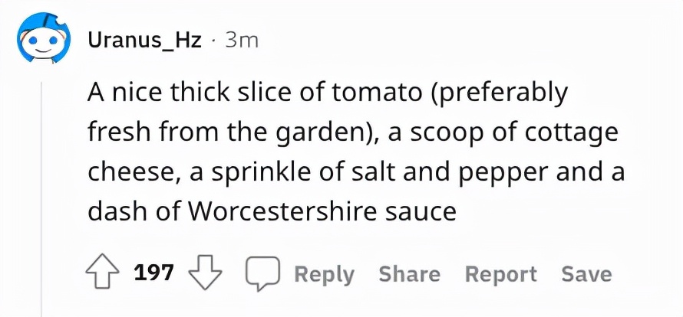Collapse thread using vertical line
683x317 pixels.
(42, 191)
